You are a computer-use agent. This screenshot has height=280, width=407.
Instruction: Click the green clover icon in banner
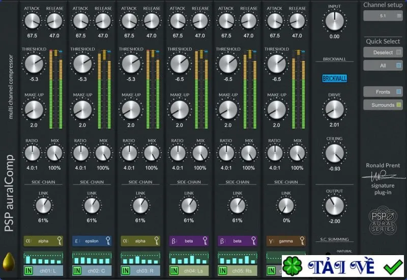point(292,266)
